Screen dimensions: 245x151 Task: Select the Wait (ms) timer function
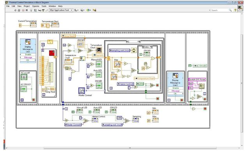pos(134,50)
